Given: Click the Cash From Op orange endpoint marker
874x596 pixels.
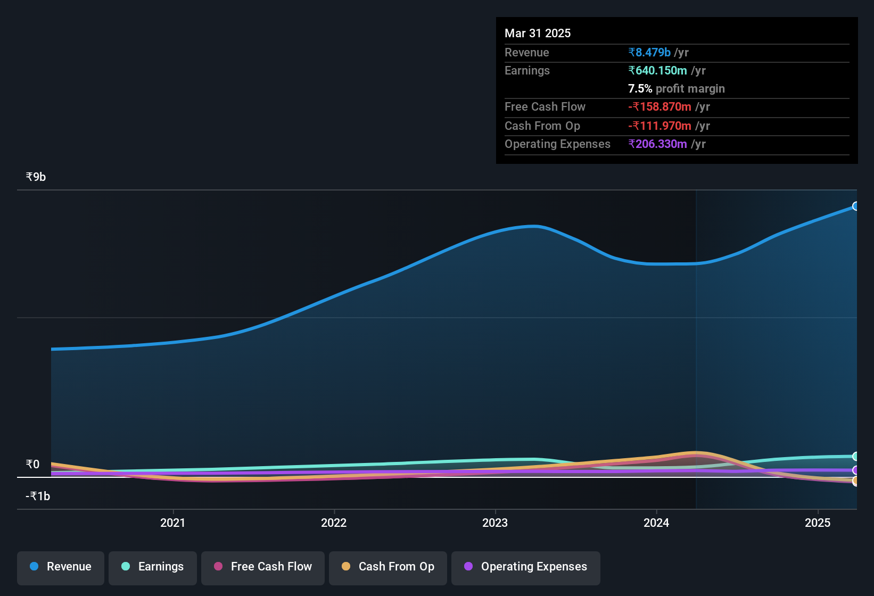Looking at the screenshot, I should (x=856, y=481).
